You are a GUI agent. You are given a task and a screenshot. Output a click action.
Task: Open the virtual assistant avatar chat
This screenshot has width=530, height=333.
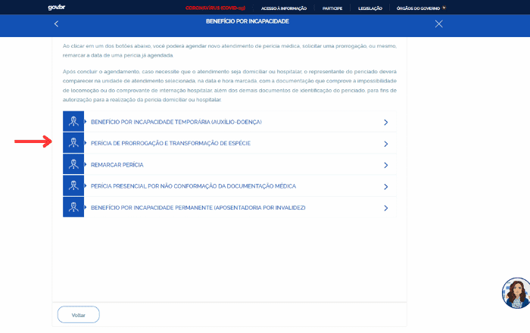516,293
